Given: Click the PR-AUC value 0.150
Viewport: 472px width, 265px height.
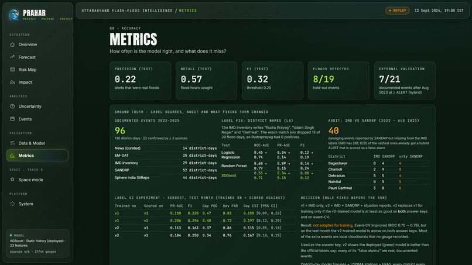Looking at the screenshot, I should pos(176,213).
